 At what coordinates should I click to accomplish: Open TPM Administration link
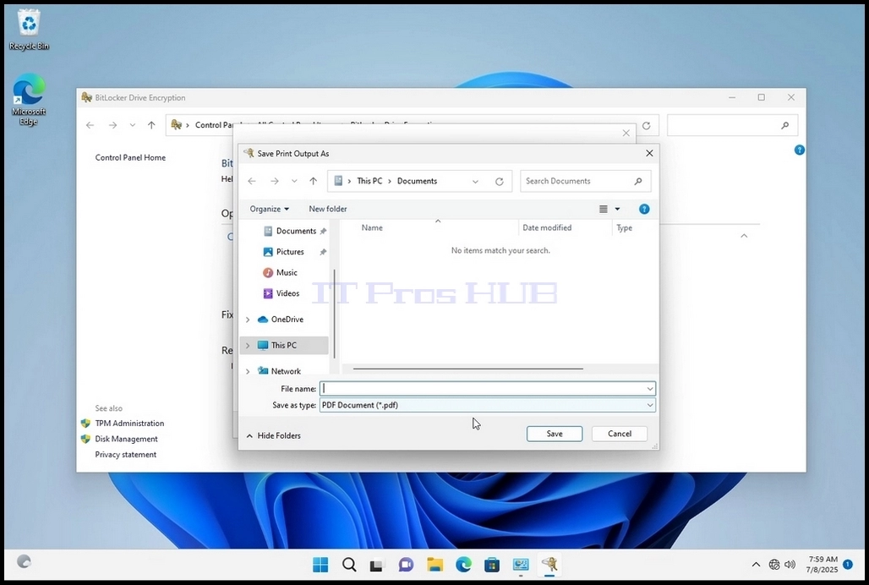pyautogui.click(x=129, y=424)
